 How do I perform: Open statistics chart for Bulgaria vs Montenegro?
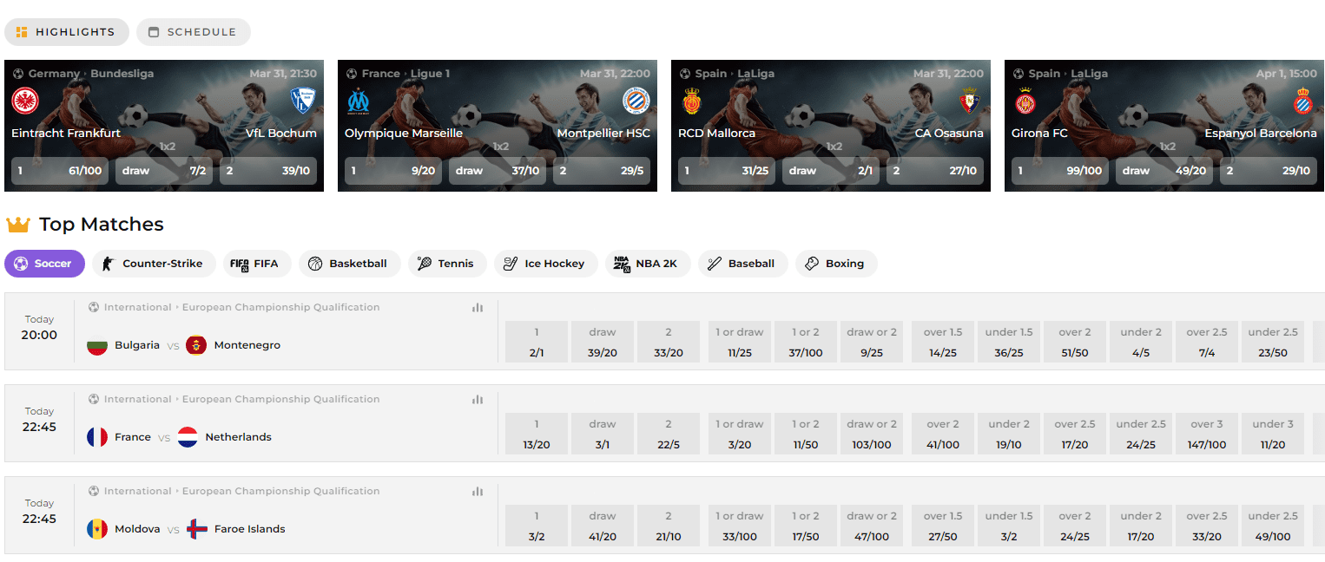(x=478, y=307)
